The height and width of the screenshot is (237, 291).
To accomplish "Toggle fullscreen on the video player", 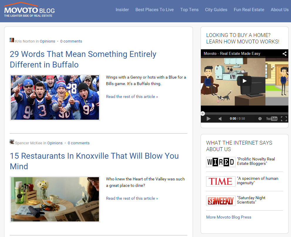I will click(284, 119).
